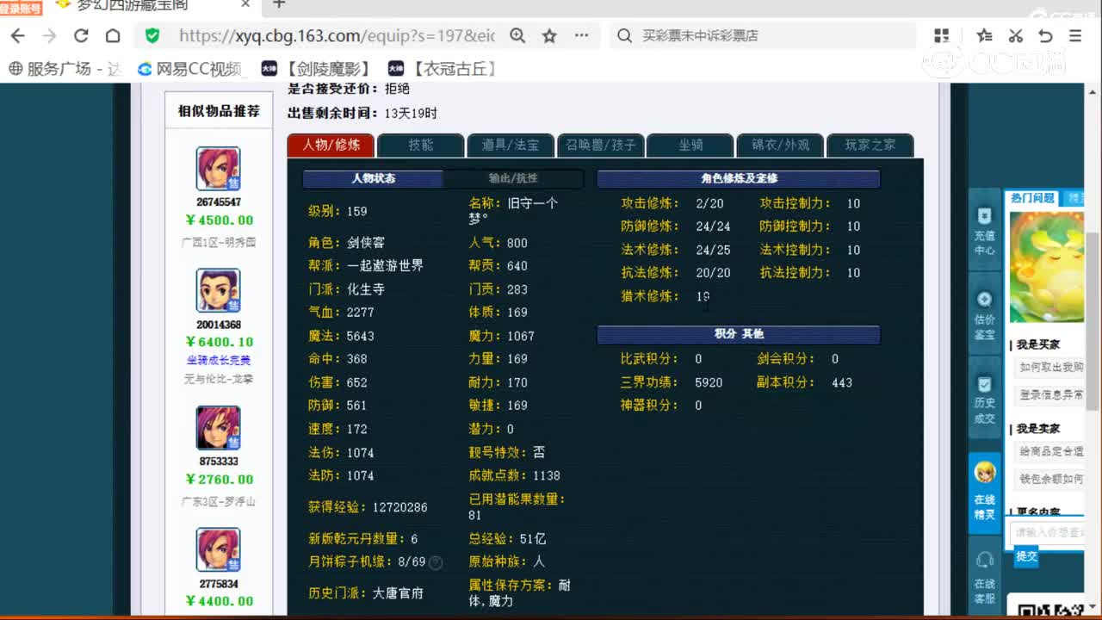Select the 输出/抗性 sub-tab

[514, 178]
